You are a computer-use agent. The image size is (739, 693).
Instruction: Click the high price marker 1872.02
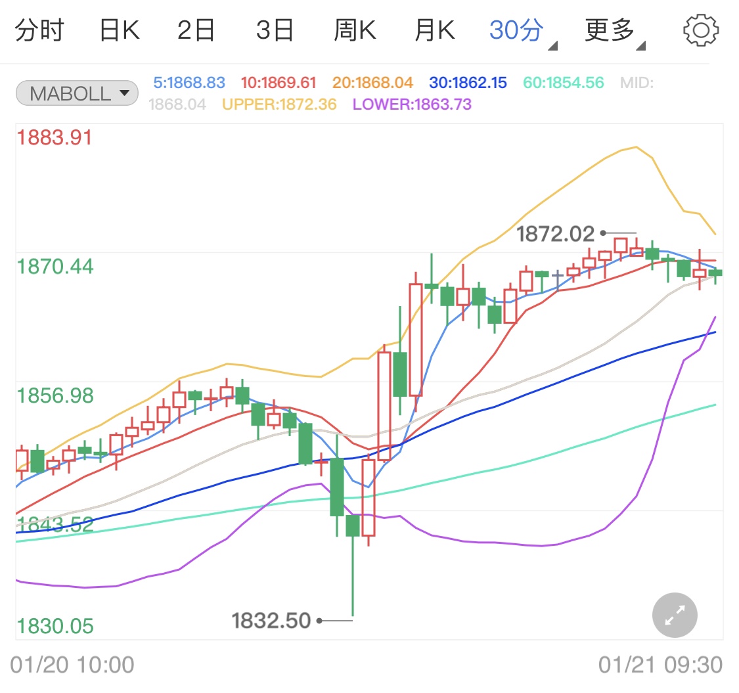(555, 234)
